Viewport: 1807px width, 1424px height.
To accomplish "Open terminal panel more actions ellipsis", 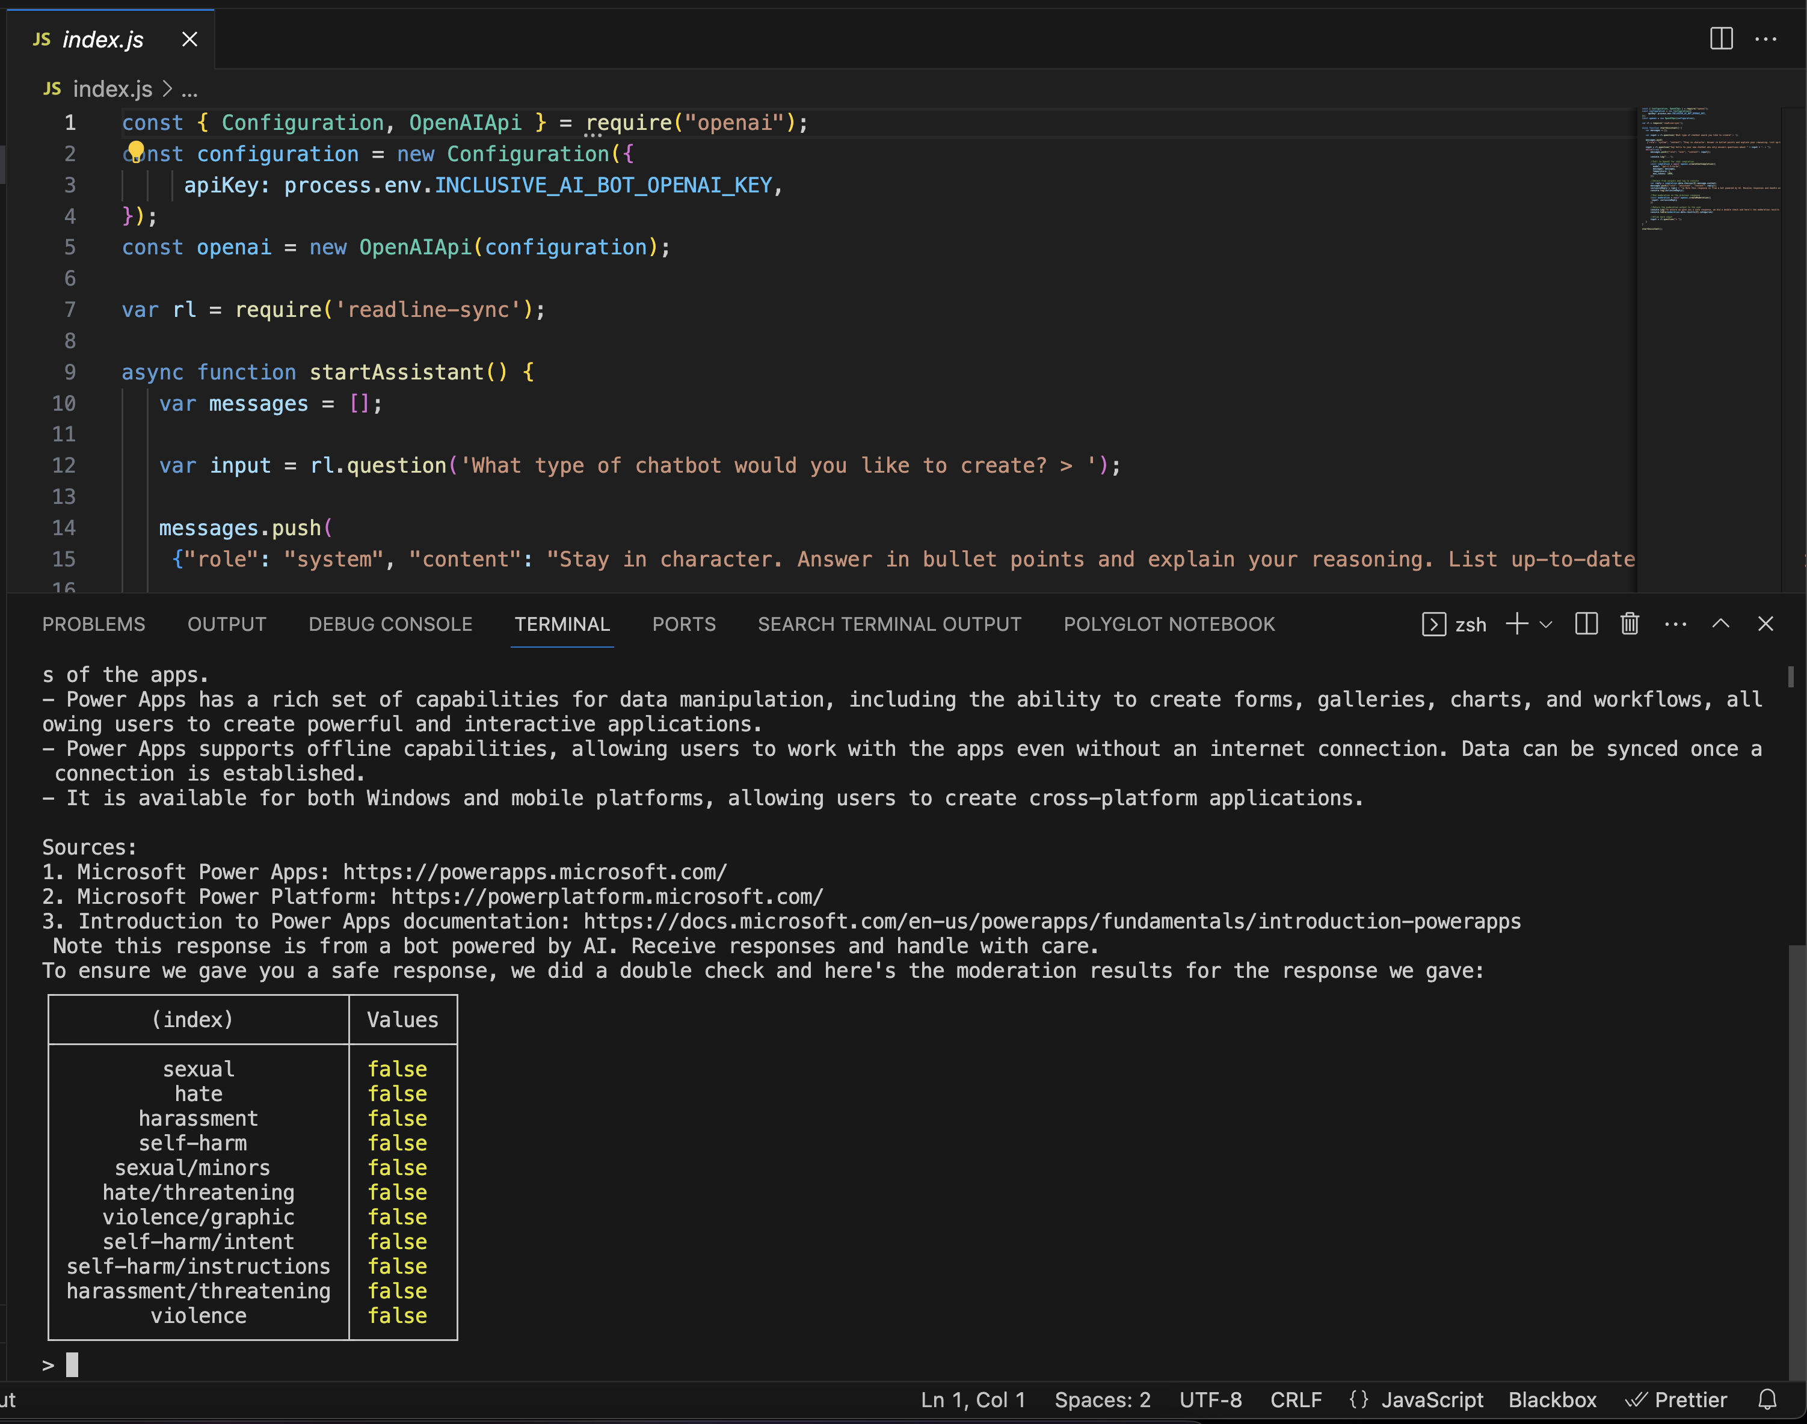I will pos(1675,624).
